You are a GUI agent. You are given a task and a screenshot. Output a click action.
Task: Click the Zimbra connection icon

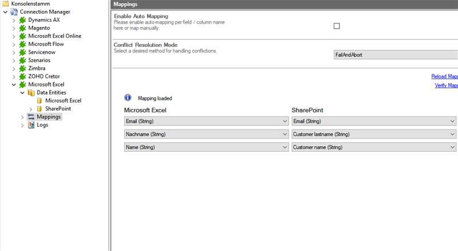click(x=23, y=68)
